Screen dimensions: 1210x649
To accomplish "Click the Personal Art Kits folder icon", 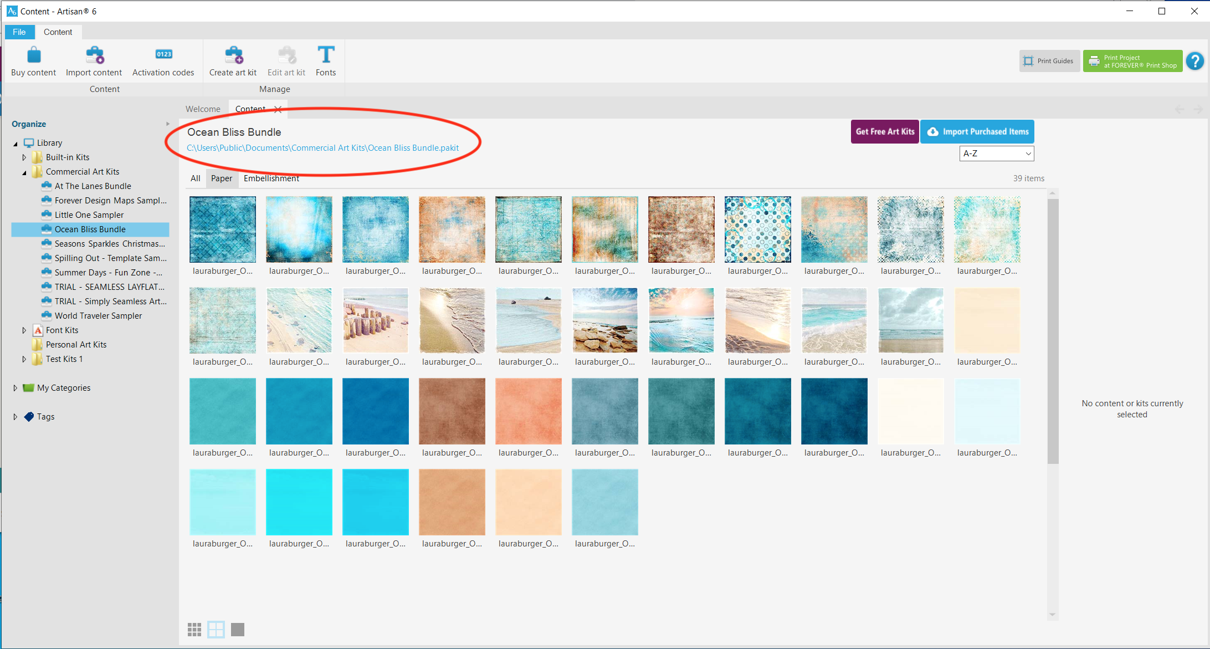I will 38,345.
